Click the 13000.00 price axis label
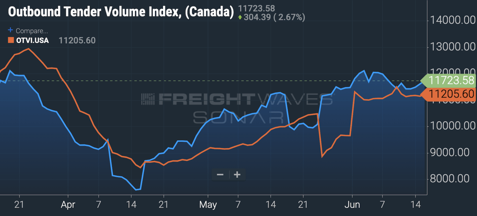This screenshot has width=477, height=216. click(451, 47)
